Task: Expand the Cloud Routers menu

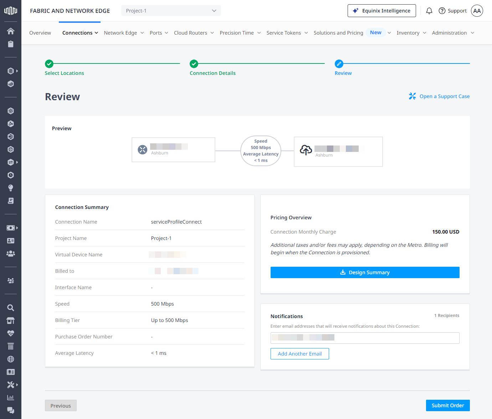Action: tap(194, 33)
